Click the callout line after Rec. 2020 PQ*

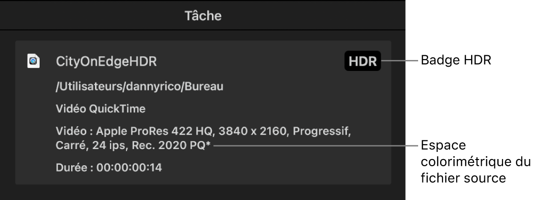click(x=315, y=146)
